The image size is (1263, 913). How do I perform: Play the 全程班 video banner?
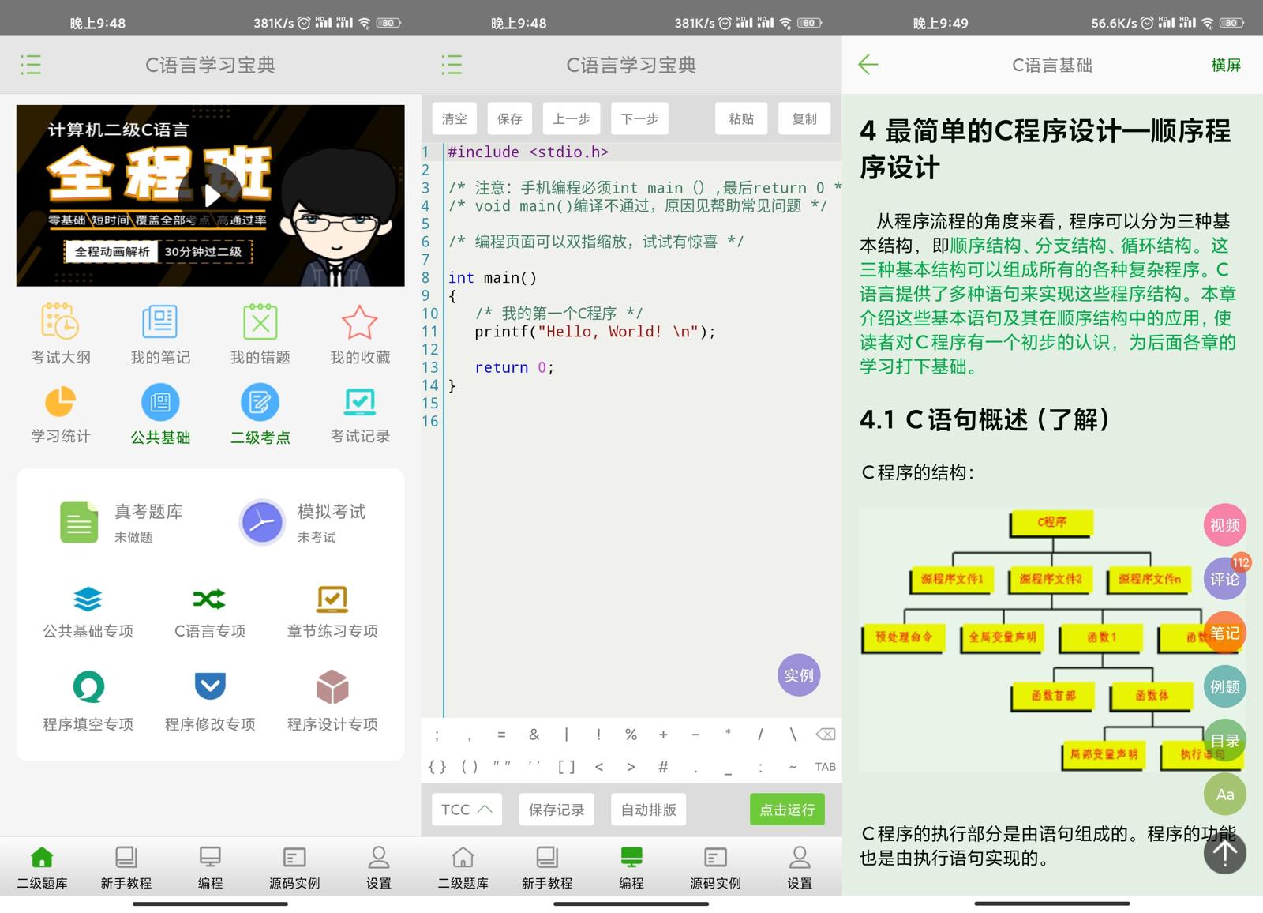point(211,195)
